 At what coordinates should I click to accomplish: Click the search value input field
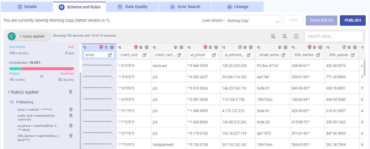[x=334, y=36]
